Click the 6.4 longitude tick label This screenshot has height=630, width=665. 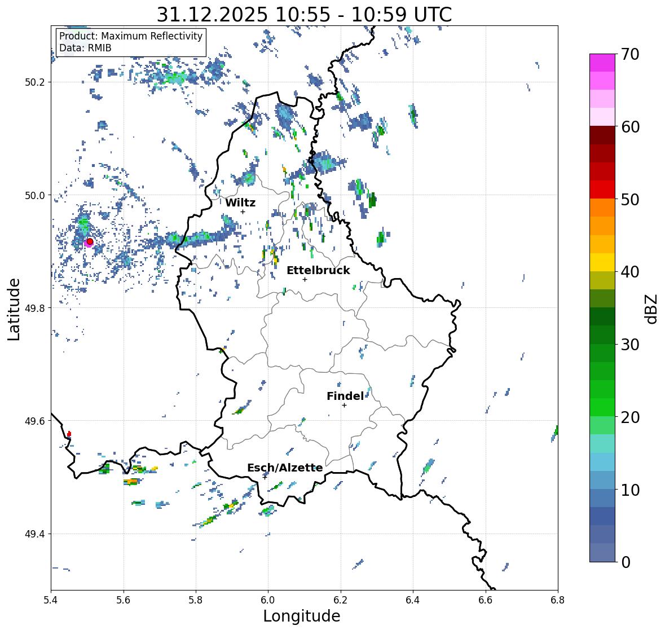[413, 600]
